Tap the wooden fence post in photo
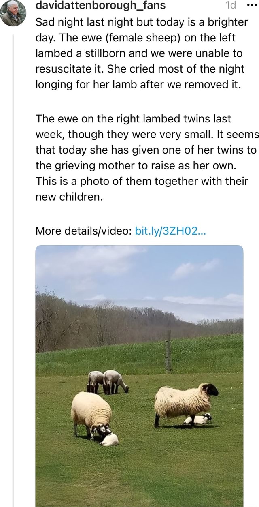Viewport: 259px width, 507px height. (168, 352)
